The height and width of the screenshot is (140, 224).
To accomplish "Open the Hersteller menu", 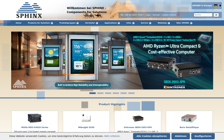I will click(x=90, y=23).
